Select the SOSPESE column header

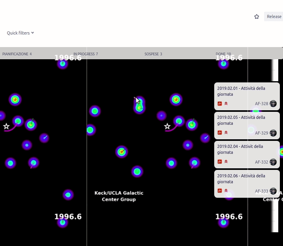pyautogui.click(x=153, y=54)
